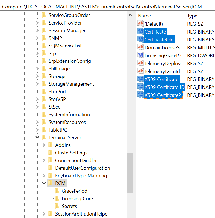215x218 pixels.
Task: Select the KeyboardType Mapping key label
Action: (x=81, y=176)
